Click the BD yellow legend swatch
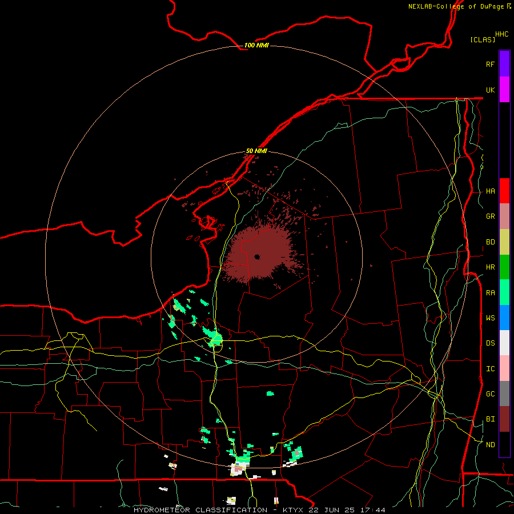The height and width of the screenshot is (514, 514). [x=504, y=242]
